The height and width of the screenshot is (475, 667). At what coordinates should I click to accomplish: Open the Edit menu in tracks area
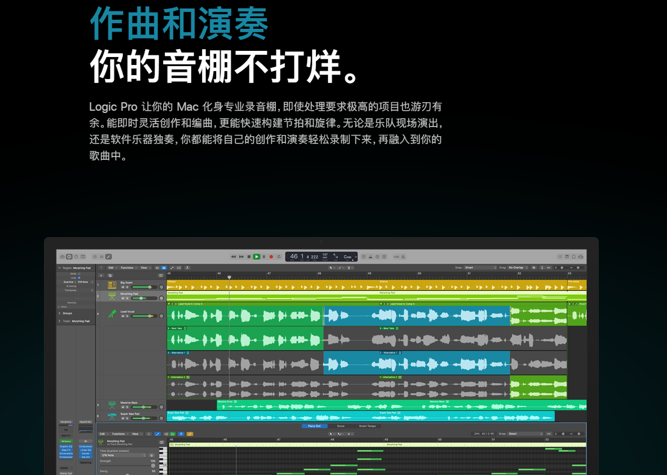click(112, 268)
